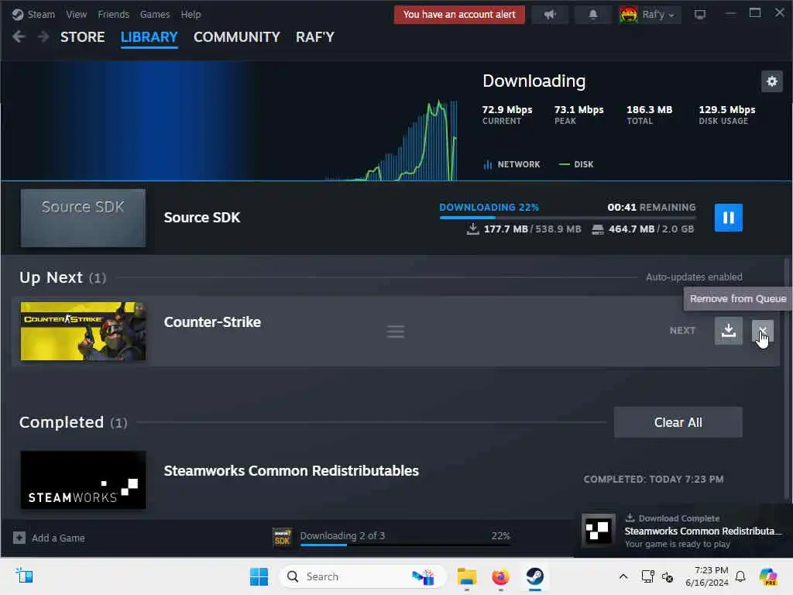This screenshot has width=793, height=595.
Task: Open notifications bell in Steam header
Action: 592,14
